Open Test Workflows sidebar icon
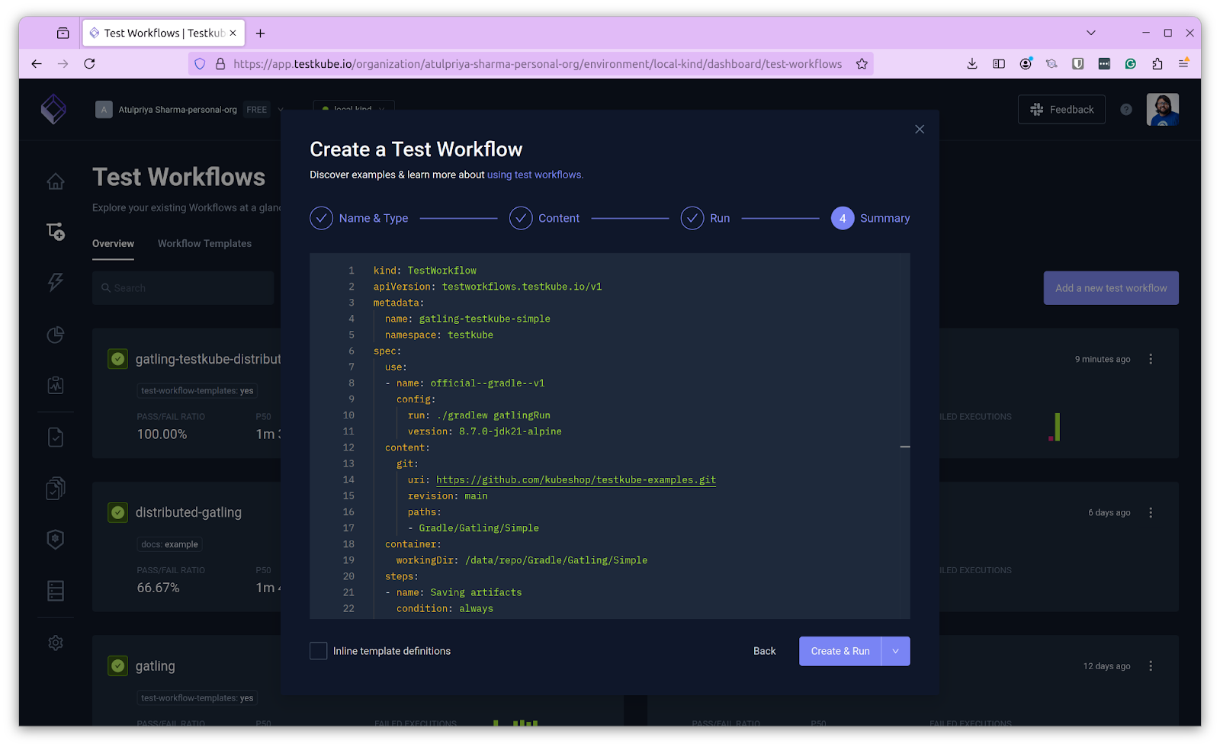Screen dimensions: 1220x747 56,231
